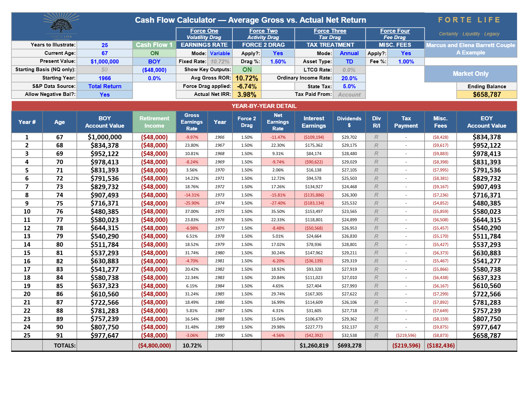Viewport: 529px width, 409px height.
Task: Click the YEAR-BY-YEAR DETAIL banner
Action: tap(264, 106)
